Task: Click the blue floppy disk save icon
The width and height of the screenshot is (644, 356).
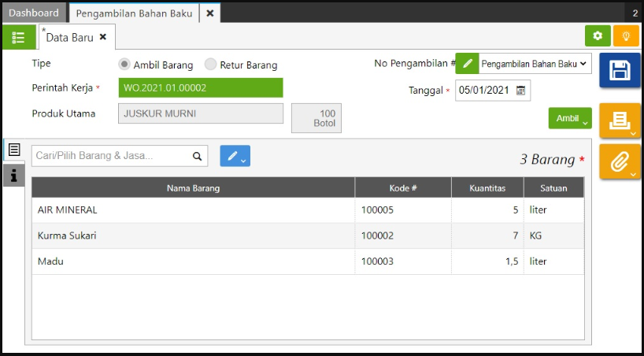Action: pos(620,70)
